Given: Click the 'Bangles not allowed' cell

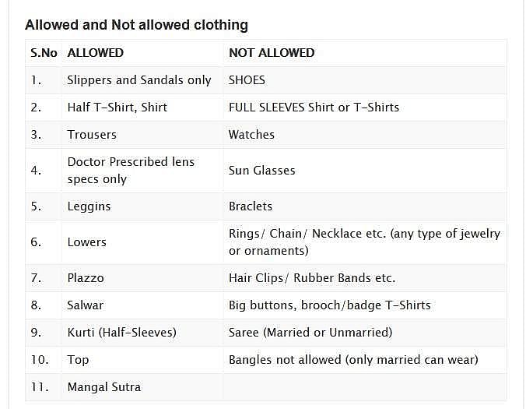Looking at the screenshot, I should click(353, 360).
